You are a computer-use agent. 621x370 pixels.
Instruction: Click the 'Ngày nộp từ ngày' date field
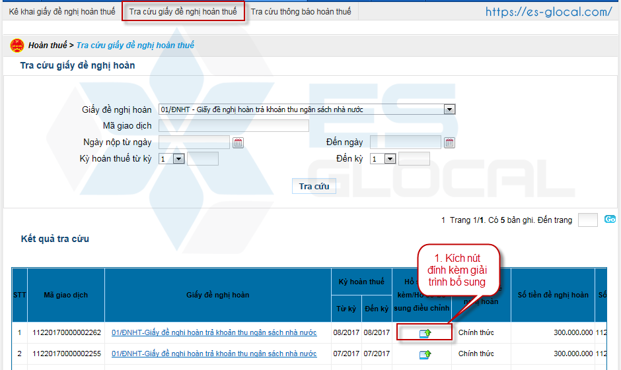coord(194,142)
